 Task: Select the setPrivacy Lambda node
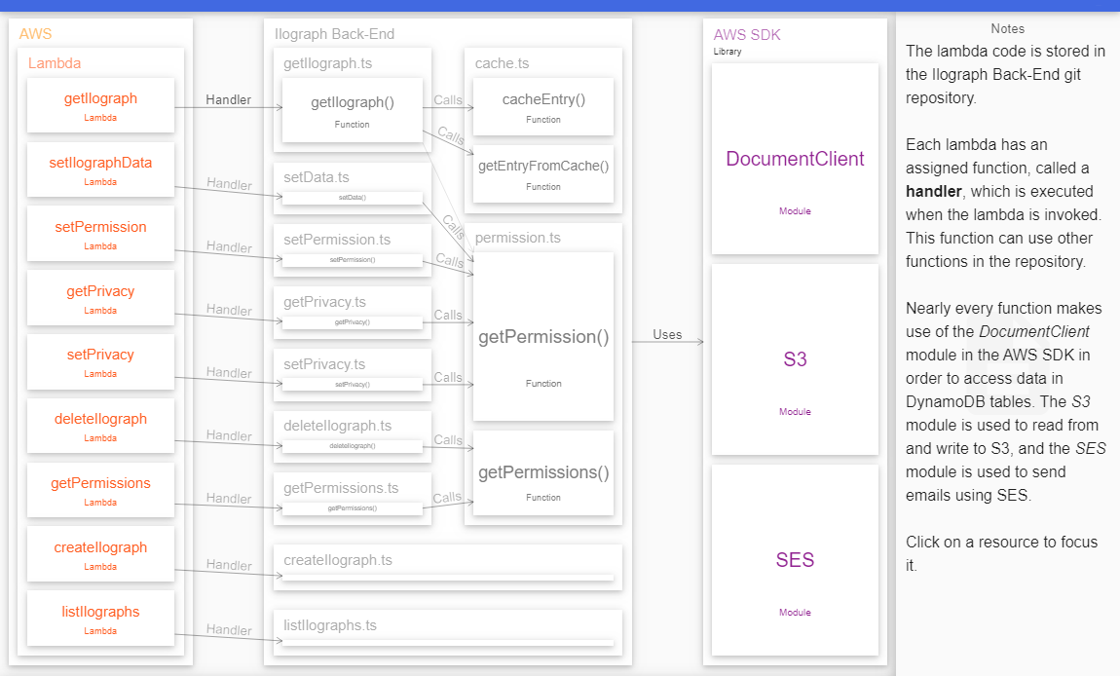100,360
